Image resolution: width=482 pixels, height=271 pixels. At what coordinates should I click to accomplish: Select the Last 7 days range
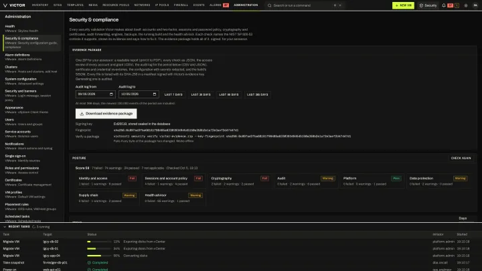(x=173, y=94)
